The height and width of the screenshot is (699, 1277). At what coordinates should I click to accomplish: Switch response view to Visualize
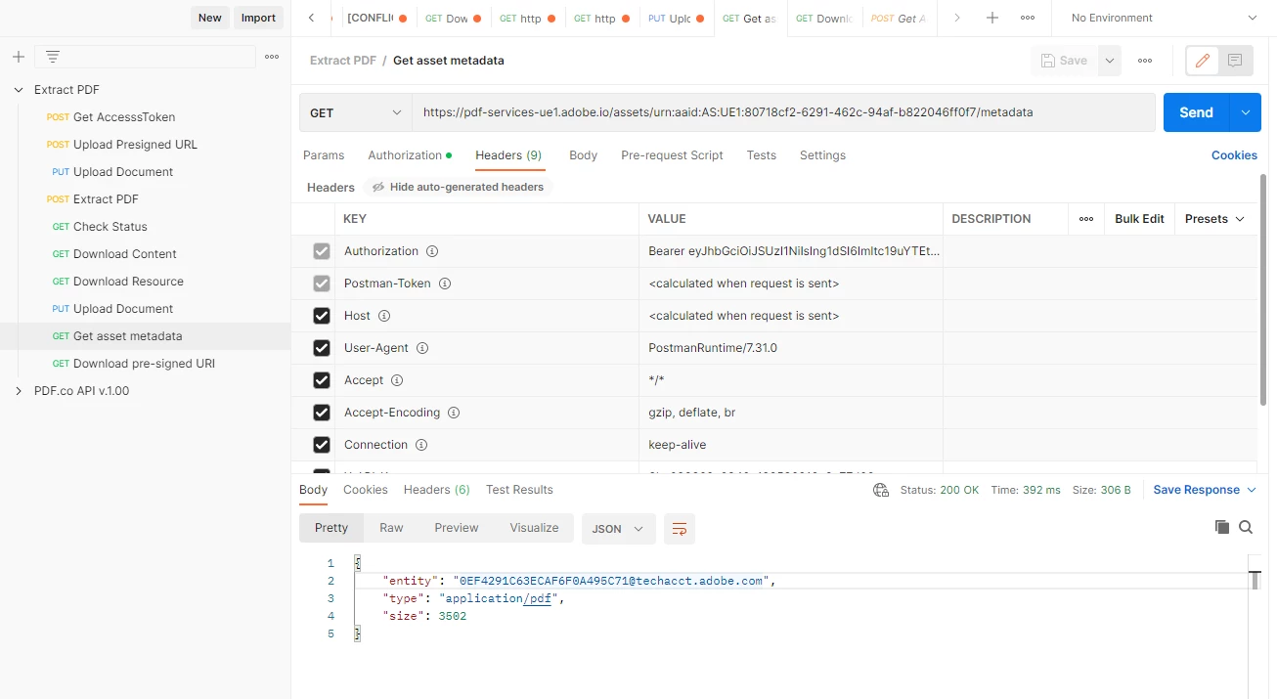pos(534,528)
